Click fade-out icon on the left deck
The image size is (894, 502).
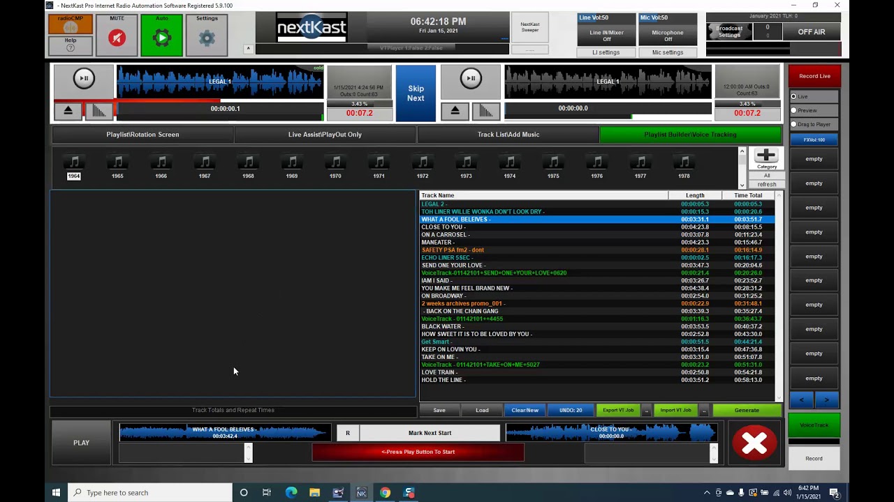99,110
